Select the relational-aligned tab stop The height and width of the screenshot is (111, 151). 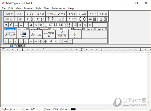22,46
